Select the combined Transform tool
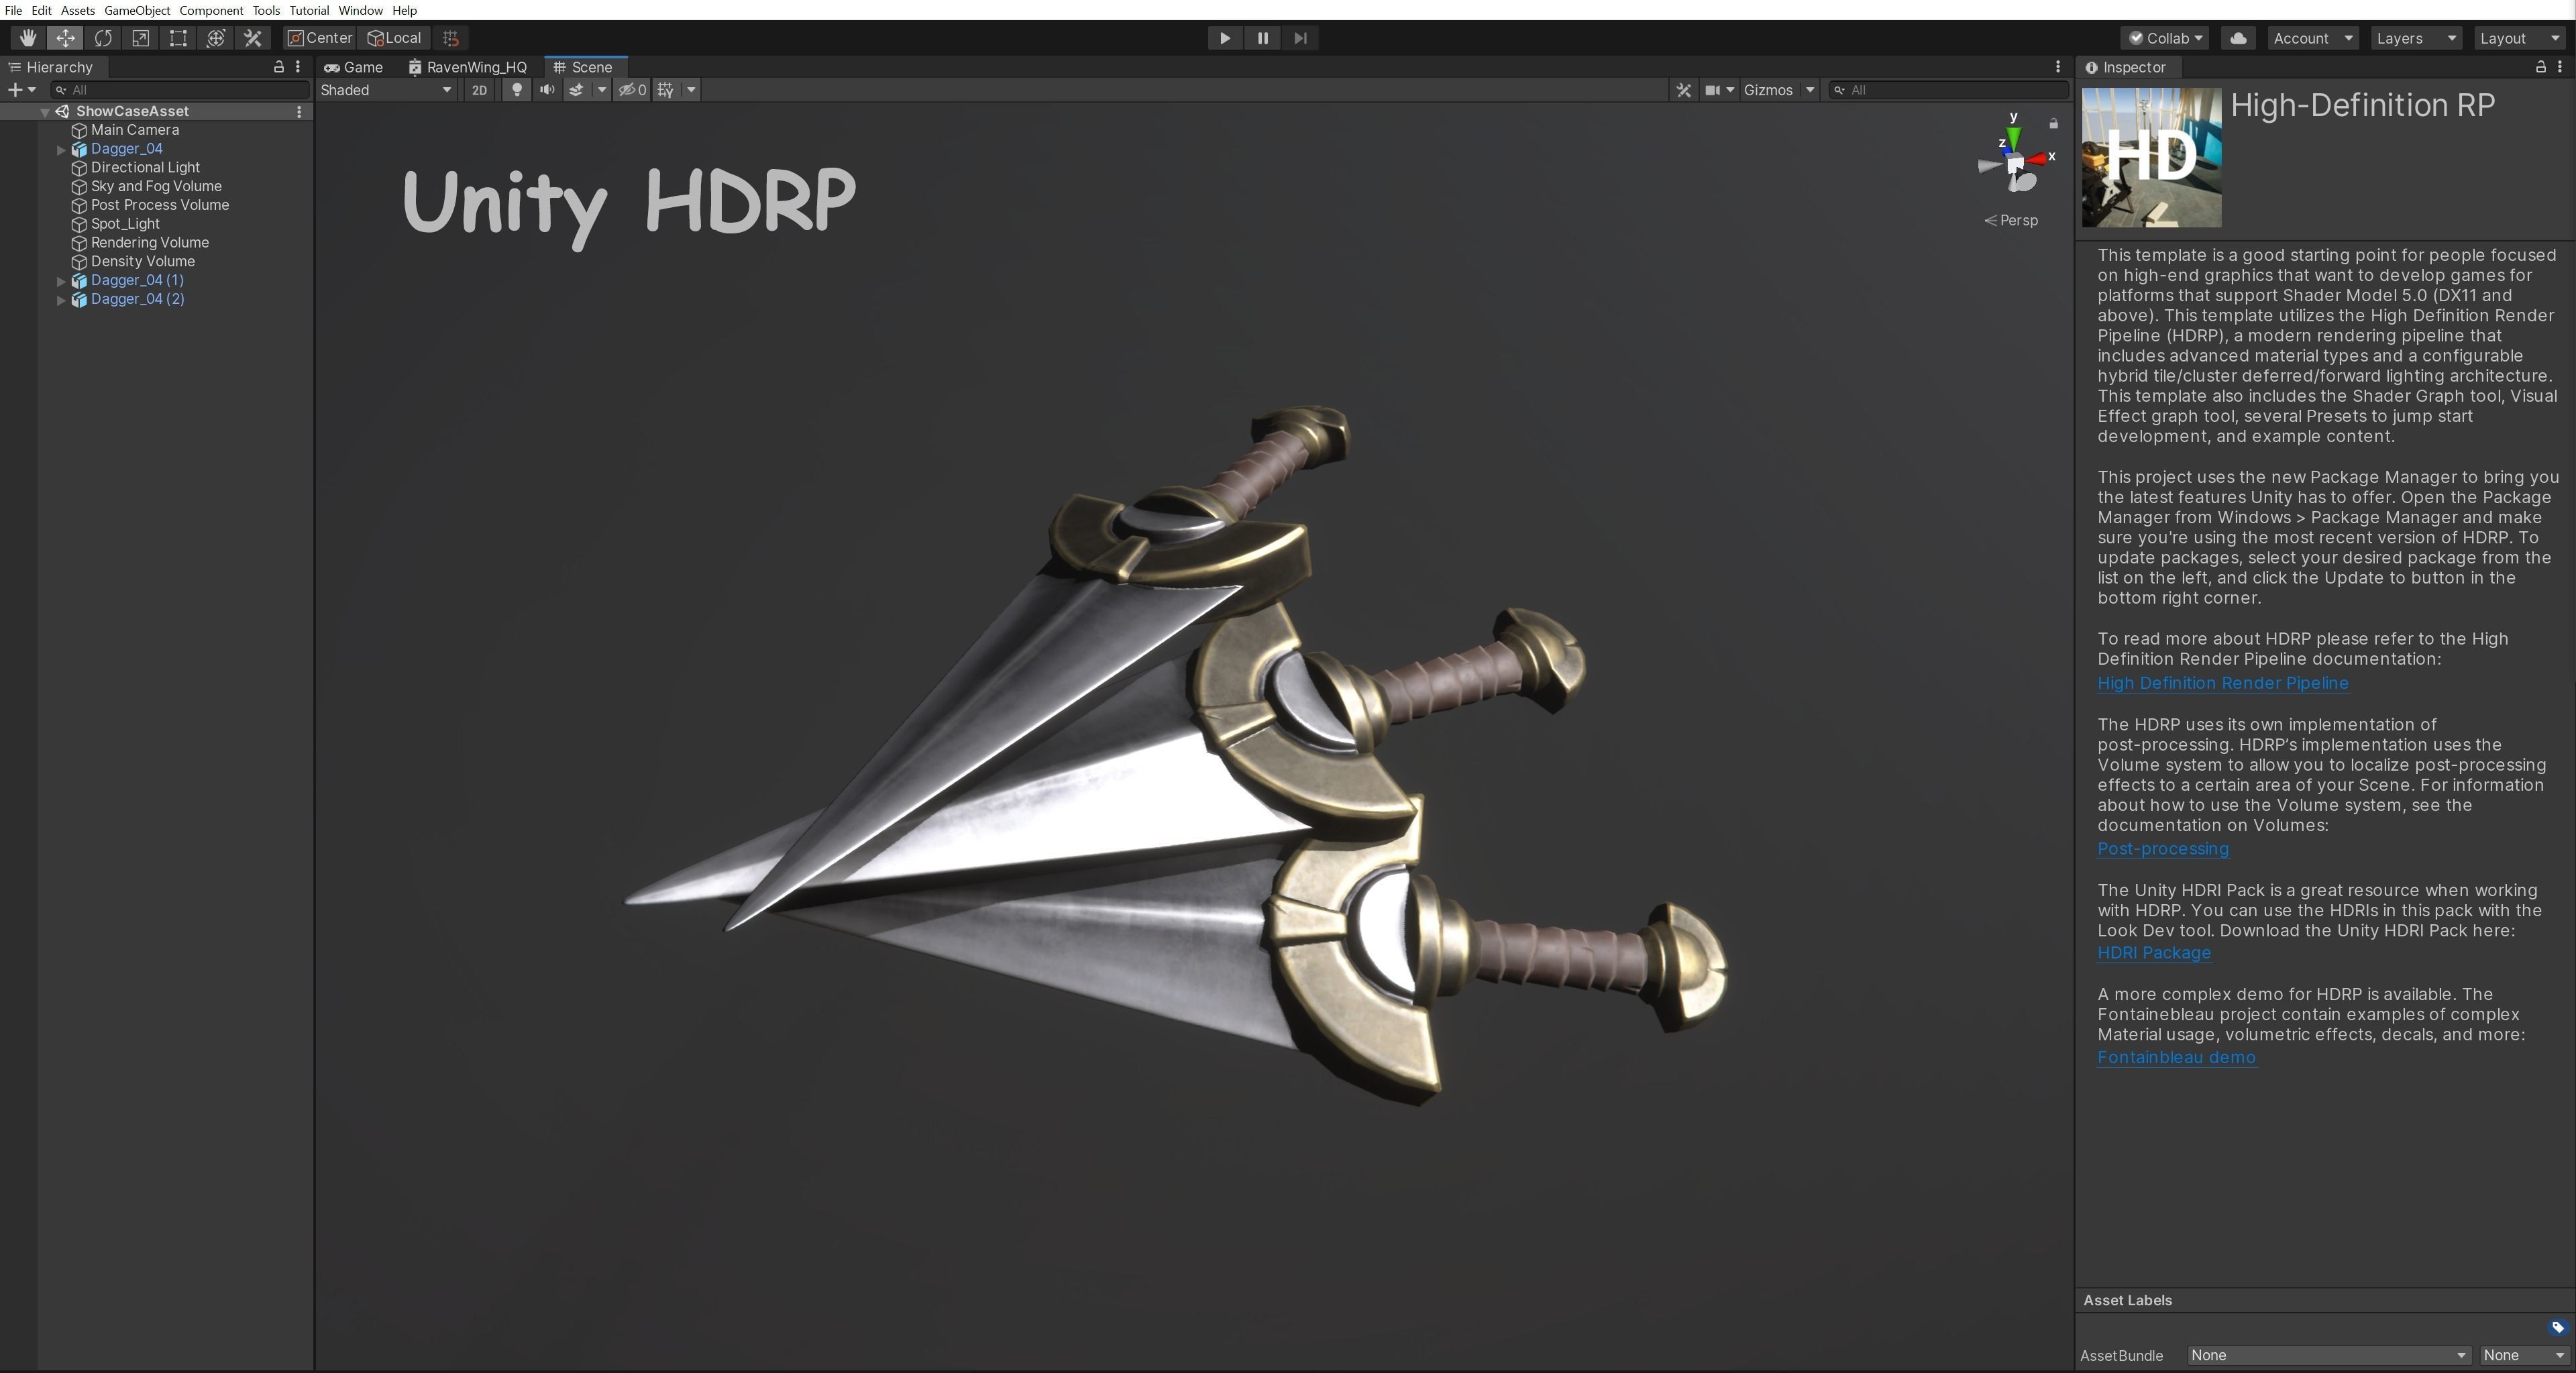Image resolution: width=2576 pixels, height=1373 pixels. coord(216,38)
